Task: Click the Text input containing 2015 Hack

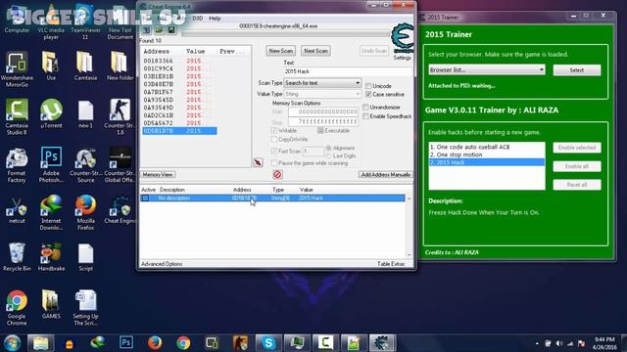Action: pos(347,71)
